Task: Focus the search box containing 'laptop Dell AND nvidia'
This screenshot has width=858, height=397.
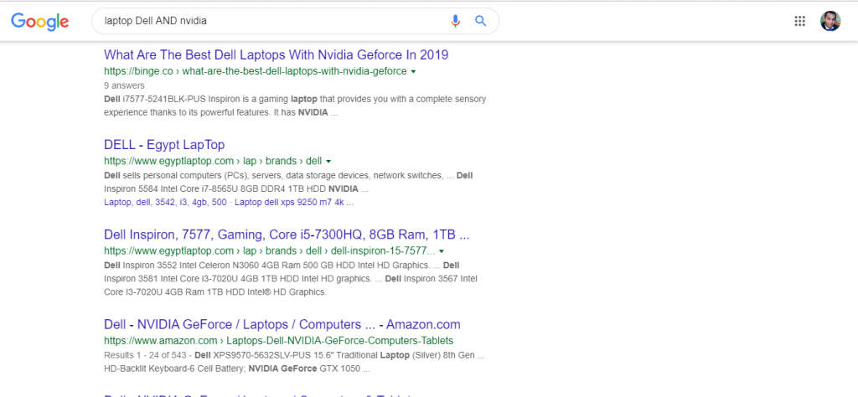Action: [295, 21]
